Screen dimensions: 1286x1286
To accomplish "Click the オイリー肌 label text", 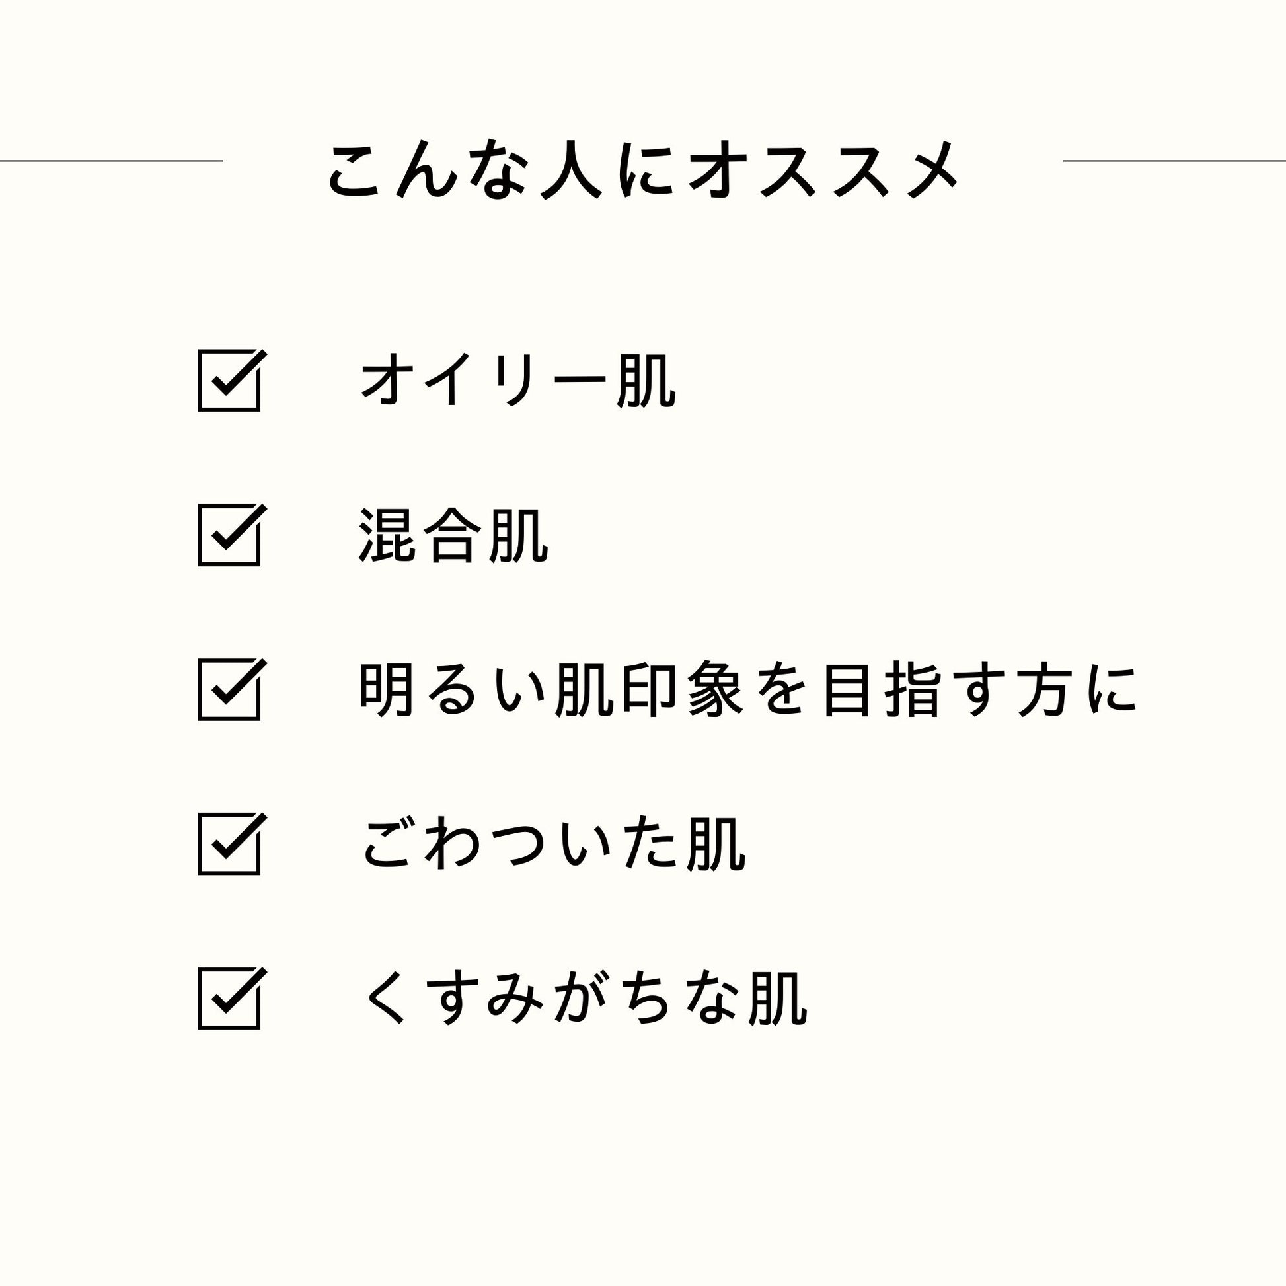I will click(x=517, y=381).
